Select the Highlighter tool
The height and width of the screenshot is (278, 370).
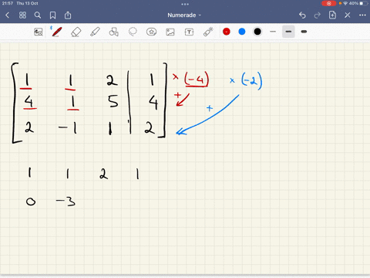[x=95, y=32]
